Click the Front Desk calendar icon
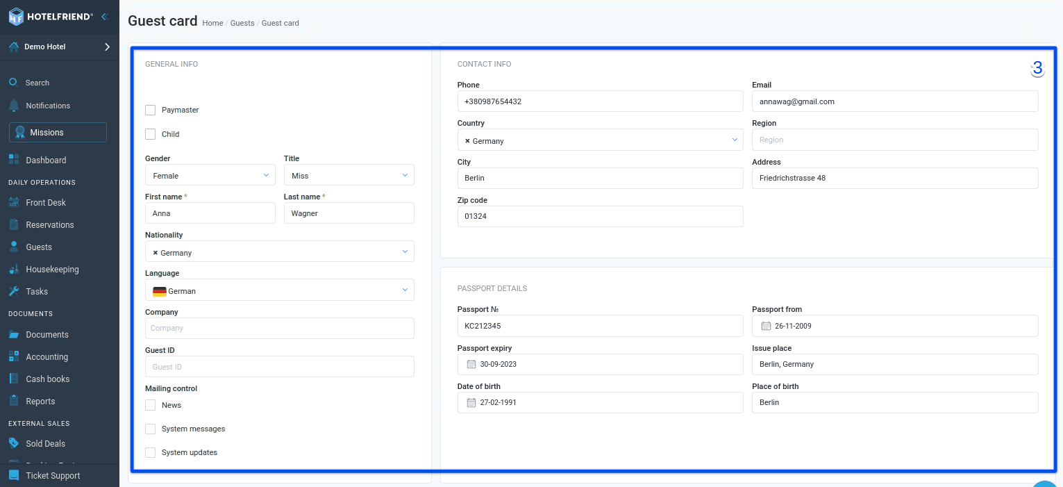The width and height of the screenshot is (1063, 487). click(x=14, y=202)
